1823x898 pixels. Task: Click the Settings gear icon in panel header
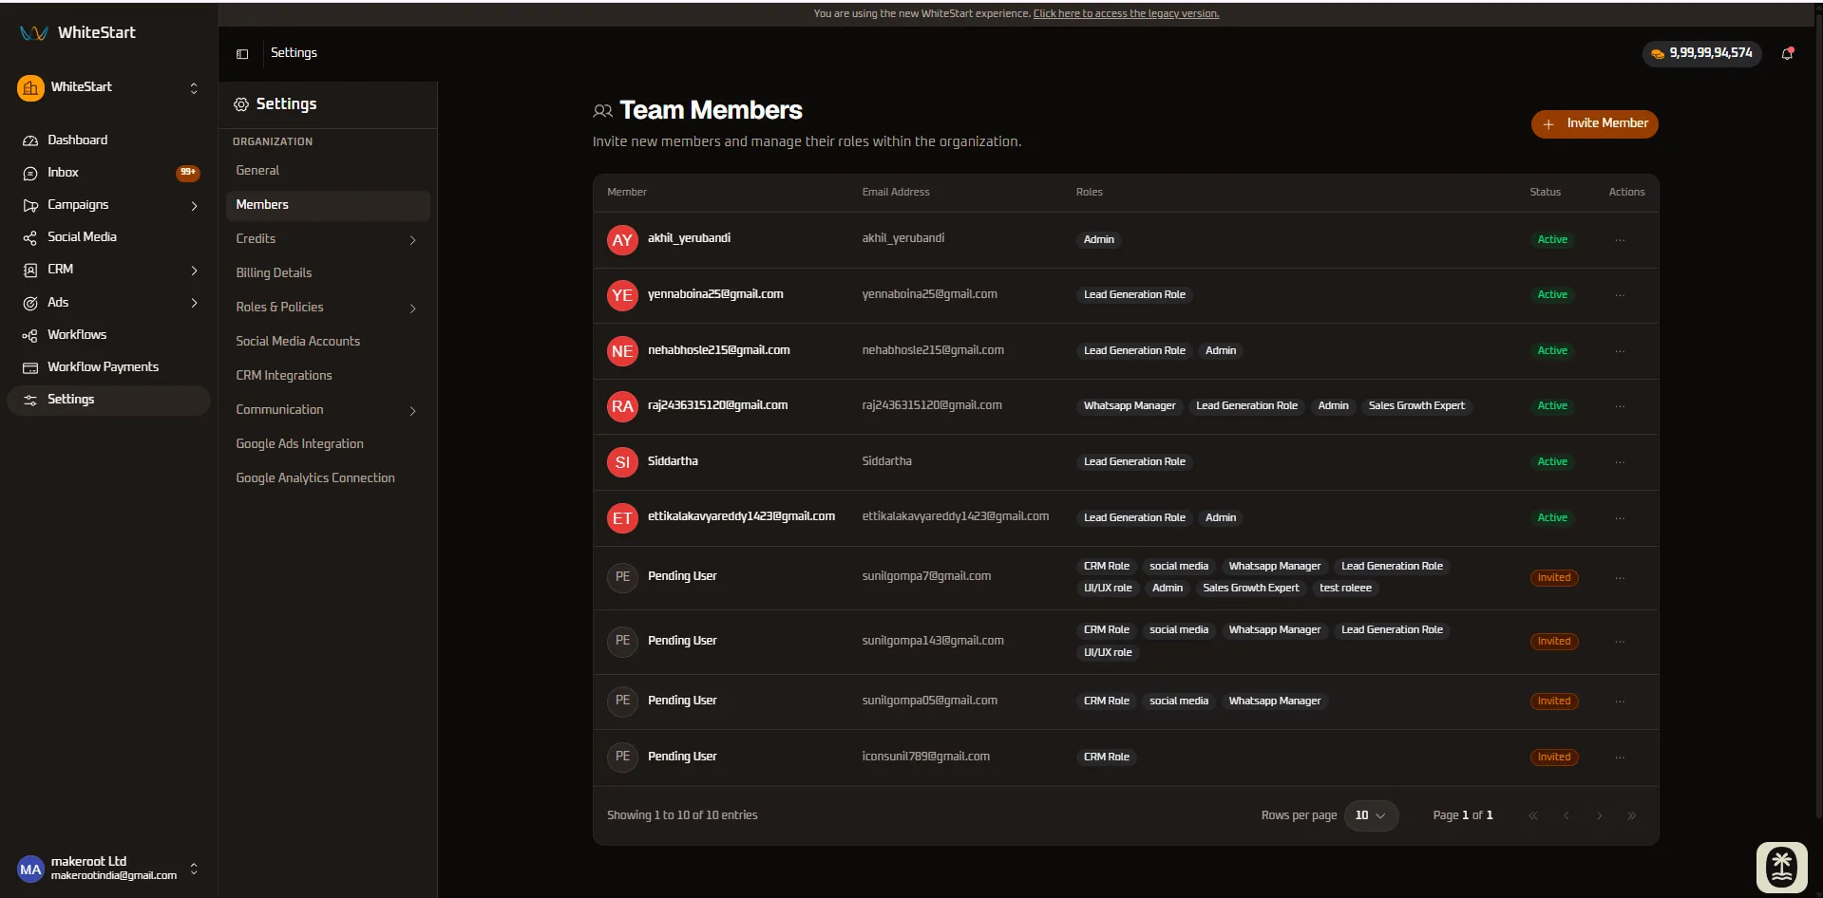pos(241,104)
